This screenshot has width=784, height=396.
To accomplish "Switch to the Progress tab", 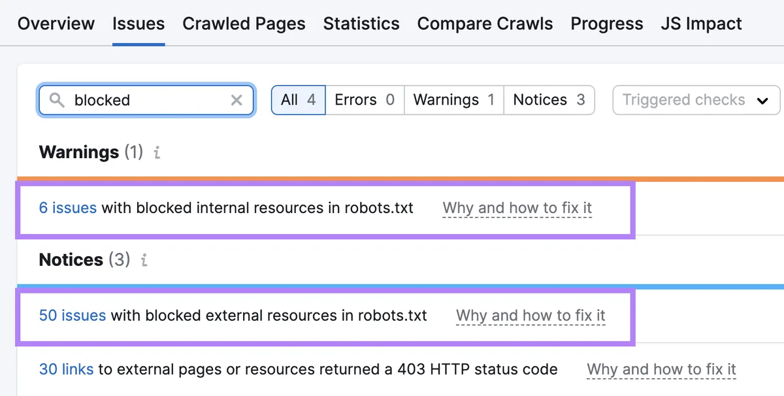I will coord(607,24).
